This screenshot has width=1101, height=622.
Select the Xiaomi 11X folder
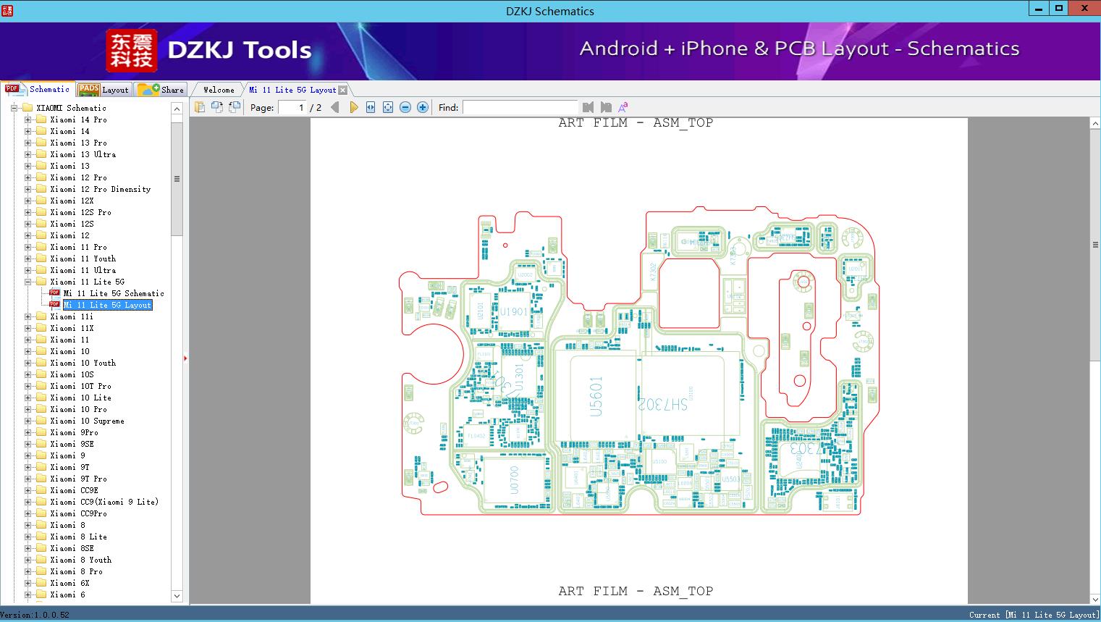pyautogui.click(x=72, y=328)
